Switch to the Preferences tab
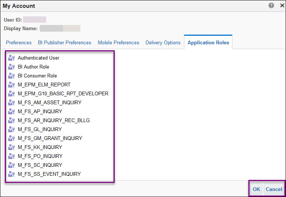286x197 pixels. [x=19, y=43]
